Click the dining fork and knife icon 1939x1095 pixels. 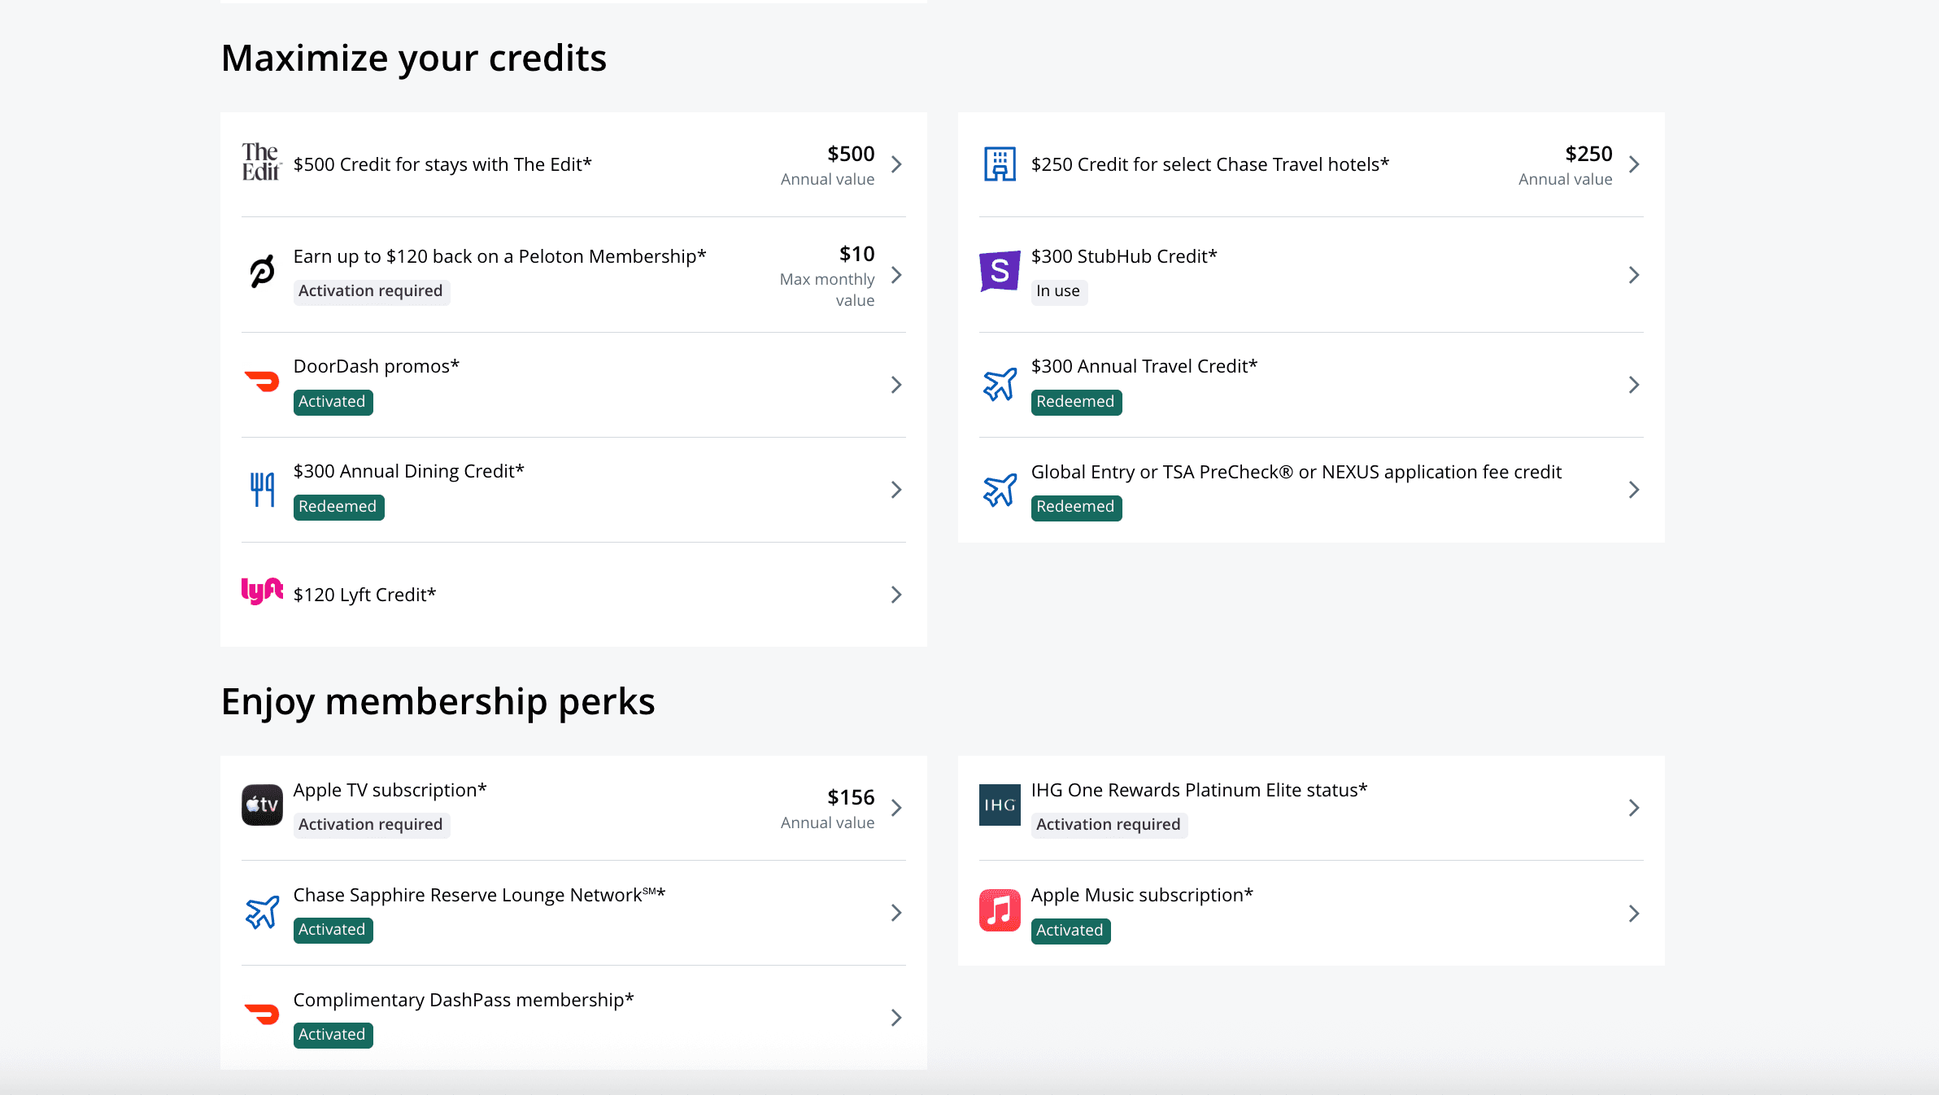[262, 489]
